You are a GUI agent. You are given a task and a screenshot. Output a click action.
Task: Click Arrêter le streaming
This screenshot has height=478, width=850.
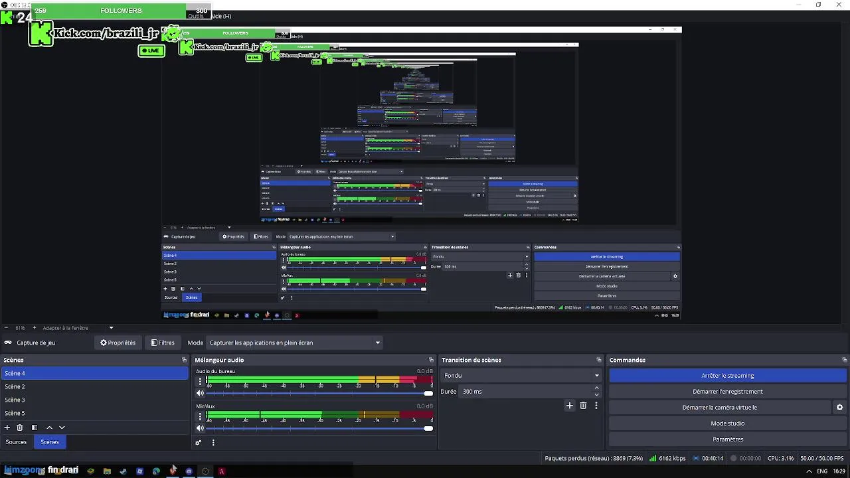[x=728, y=376]
